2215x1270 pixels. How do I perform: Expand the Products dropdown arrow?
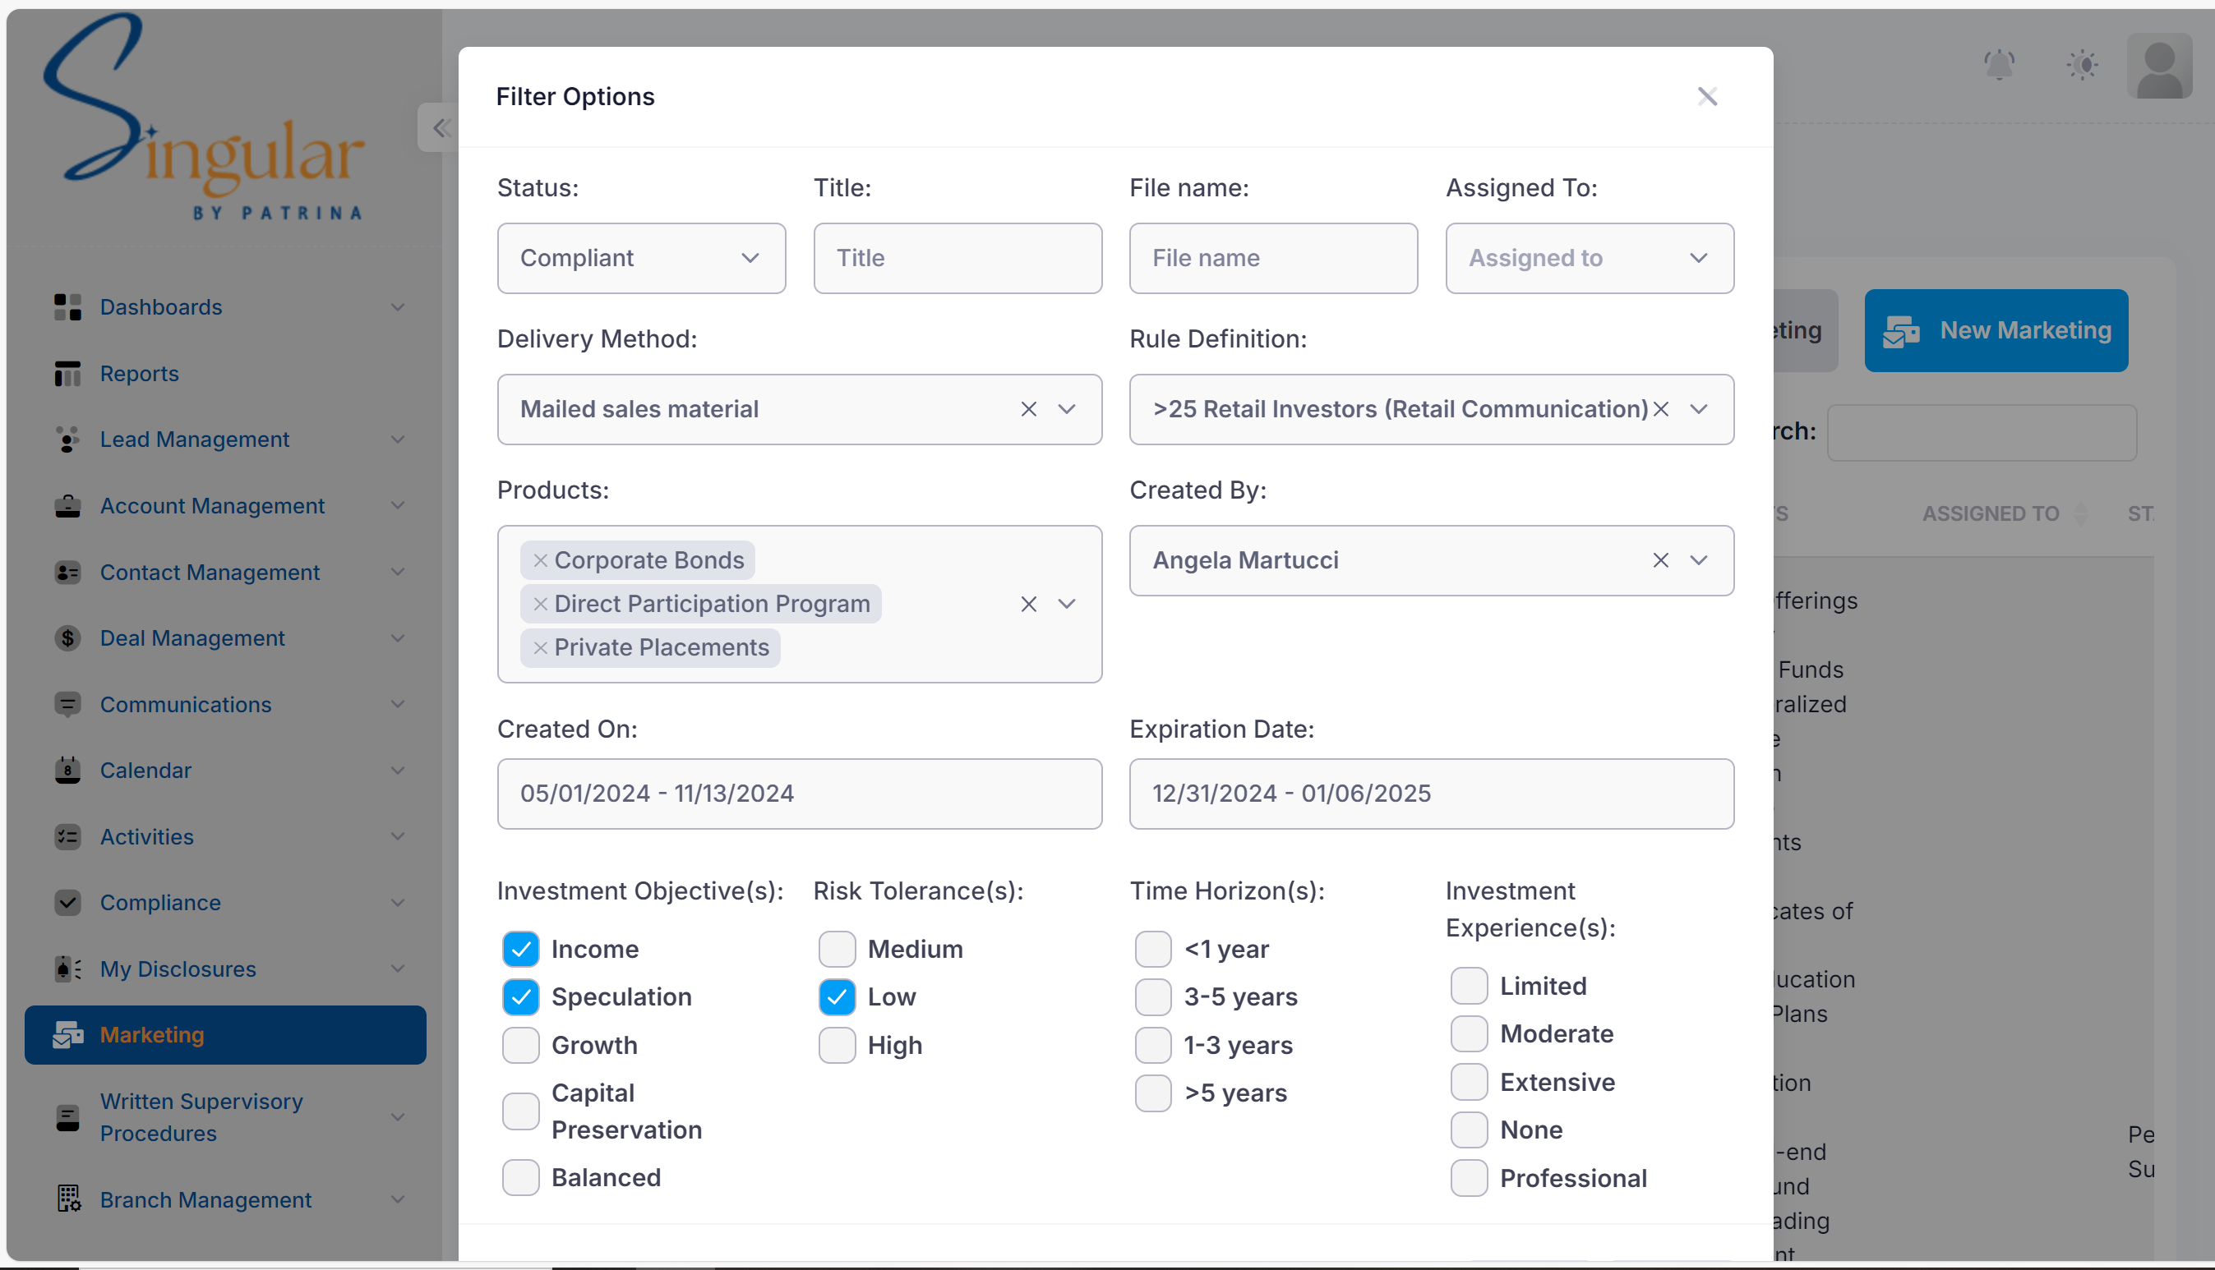coord(1067,604)
